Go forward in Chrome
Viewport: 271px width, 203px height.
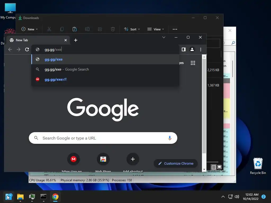point(19,49)
